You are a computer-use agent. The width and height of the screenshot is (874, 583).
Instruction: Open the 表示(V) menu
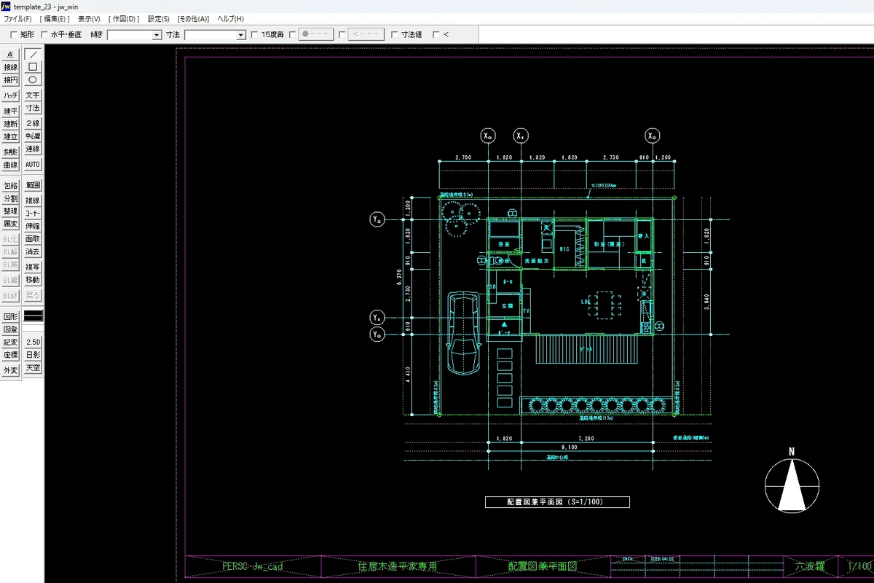click(x=89, y=18)
